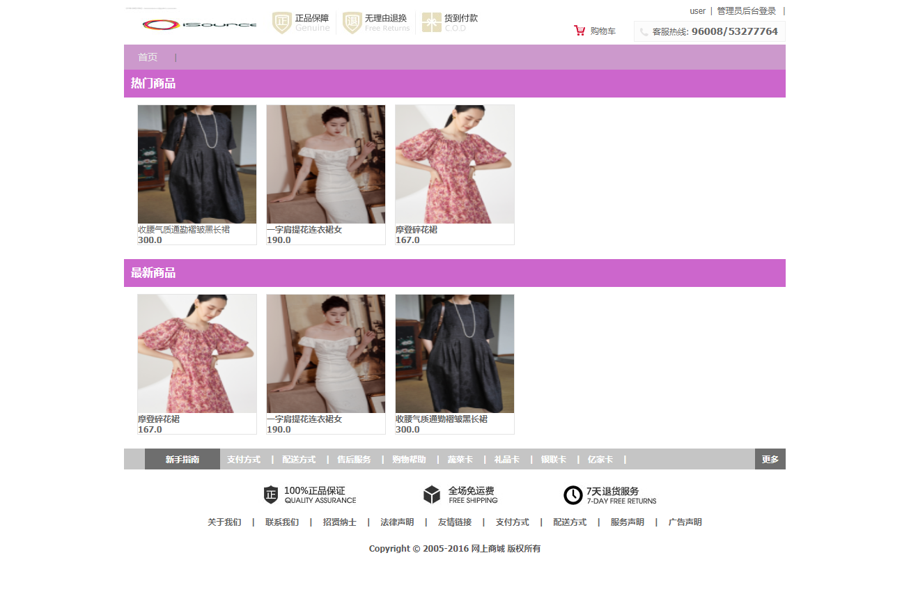Click the 7-Day Free Returns clock icon
This screenshot has width=902, height=615.
pyautogui.click(x=573, y=495)
